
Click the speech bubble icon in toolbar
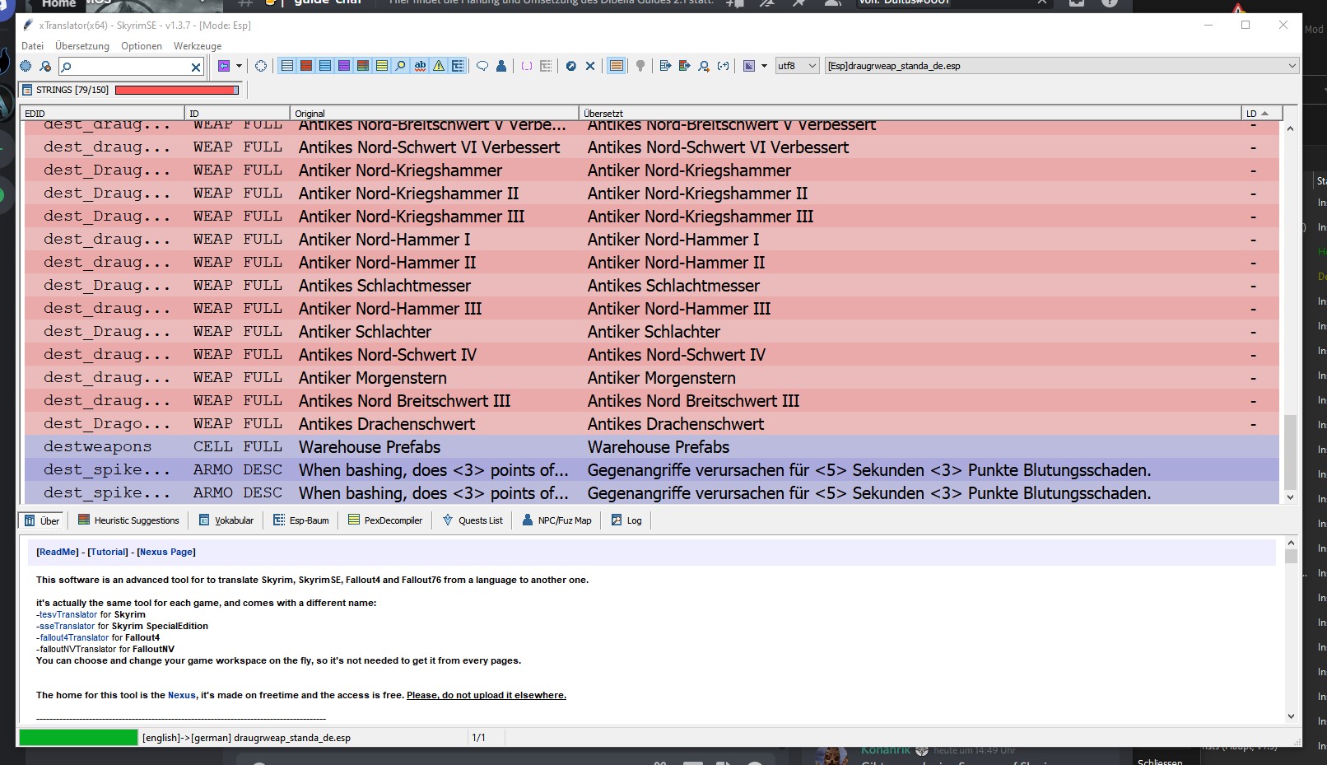click(x=482, y=66)
